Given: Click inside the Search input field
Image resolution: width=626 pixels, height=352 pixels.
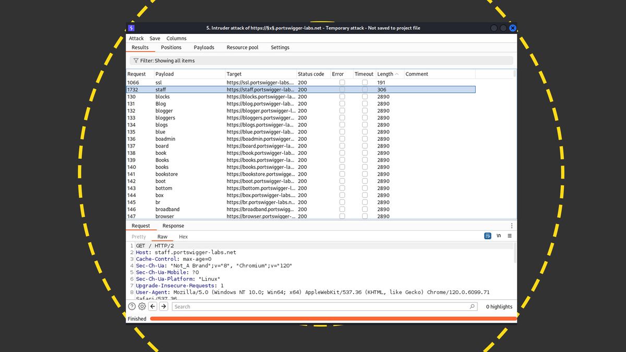Looking at the screenshot, I should [313, 306].
